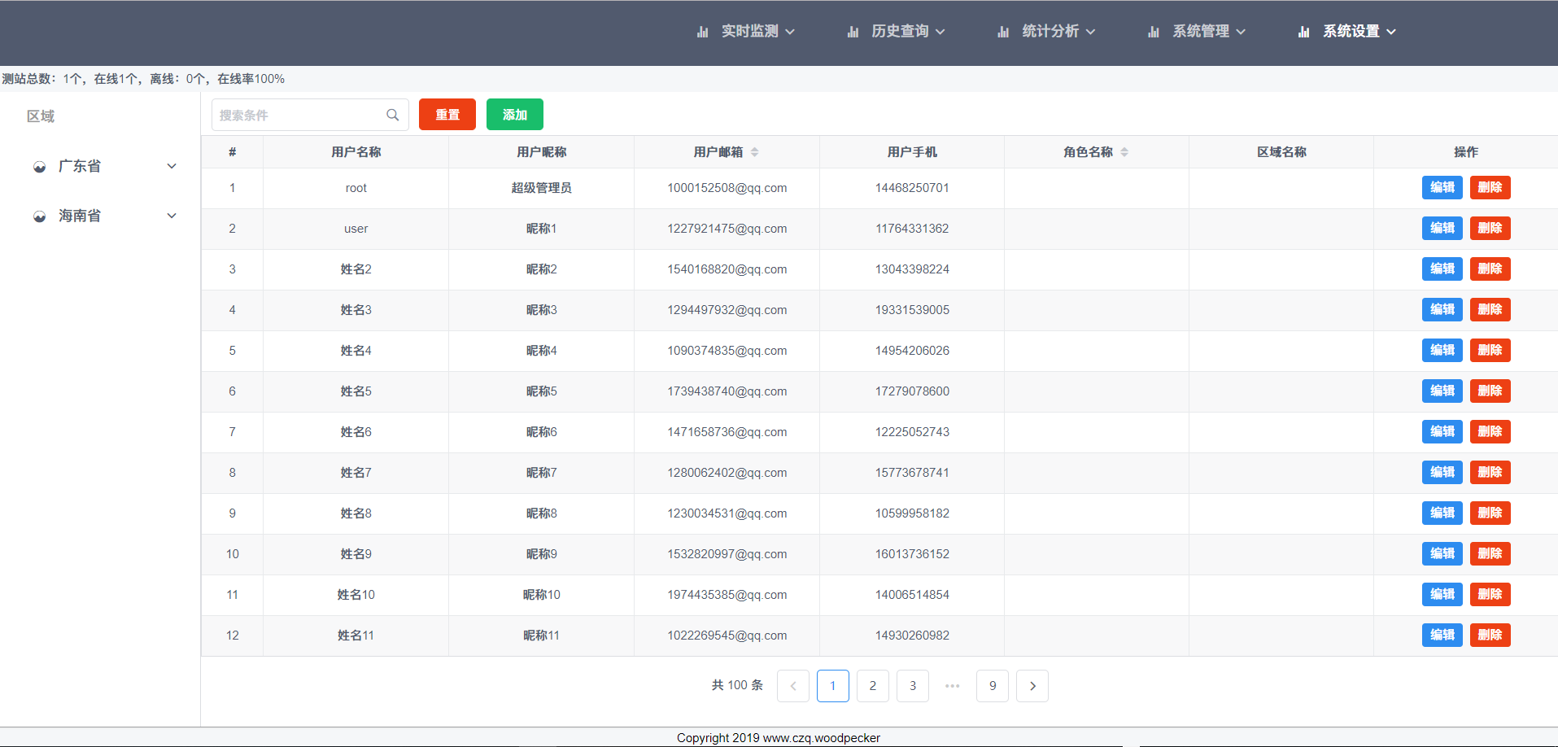This screenshot has height=747, width=1558.
Task: Click the bar chart icon beside 系统设置
Action: (1304, 32)
